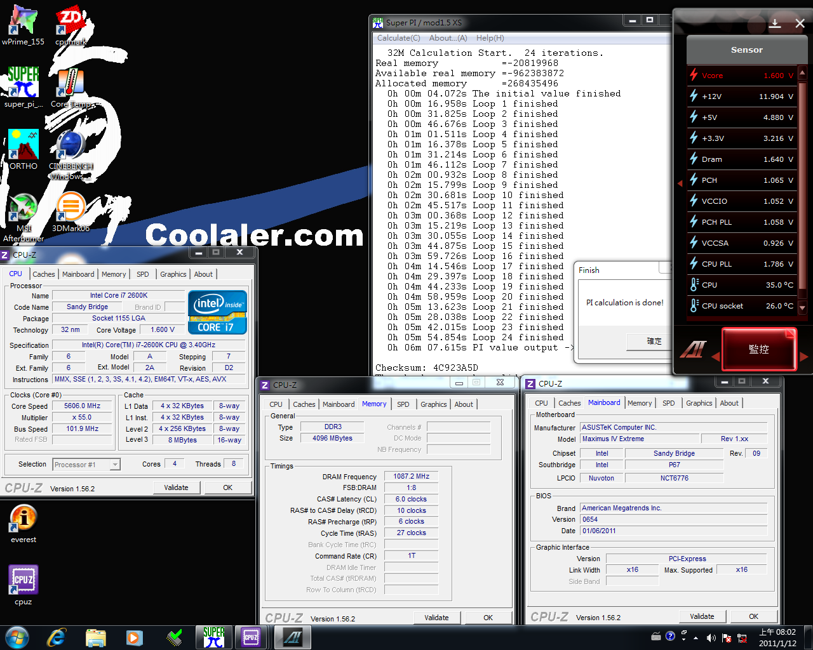Viewport: 813px width, 650px height.
Task: Open the ORTHOS desktop shortcut
Action: pyautogui.click(x=24, y=149)
